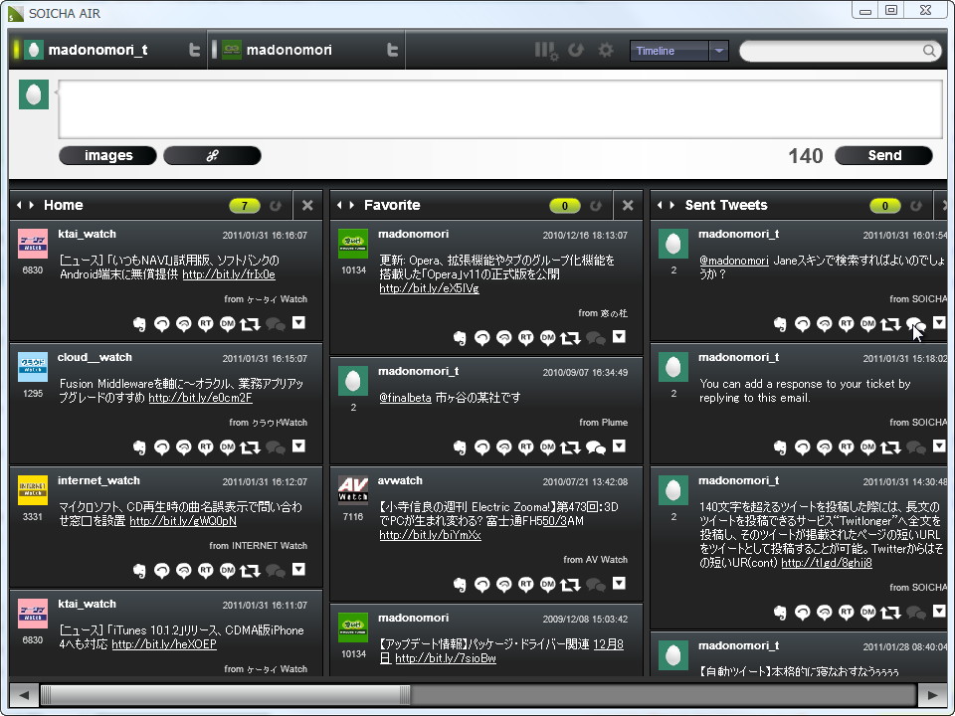The height and width of the screenshot is (716, 955).
Task: Click the link shortener button
Action: point(212,156)
